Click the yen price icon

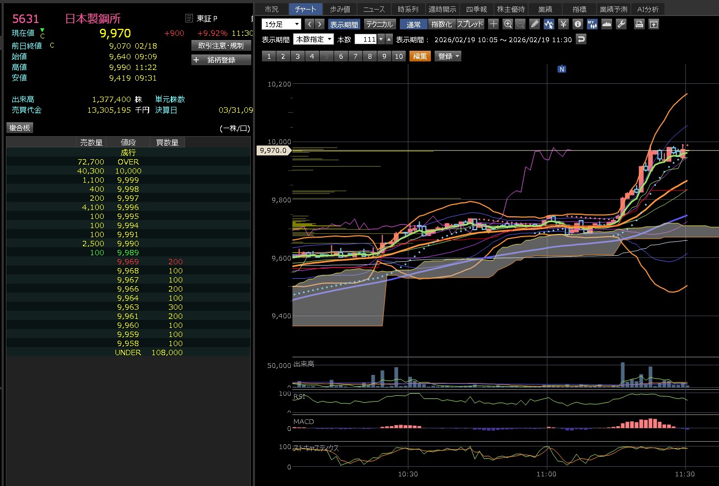pos(563,24)
